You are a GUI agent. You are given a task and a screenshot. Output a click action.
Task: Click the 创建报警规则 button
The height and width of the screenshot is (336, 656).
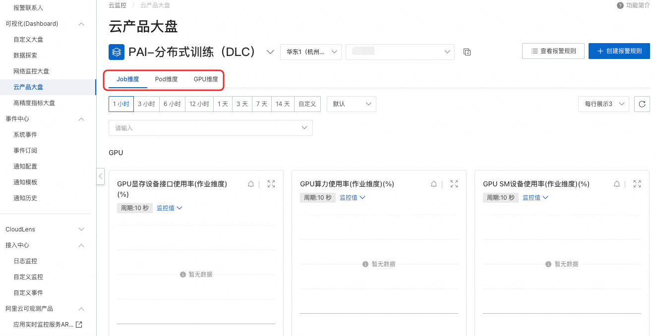click(619, 51)
